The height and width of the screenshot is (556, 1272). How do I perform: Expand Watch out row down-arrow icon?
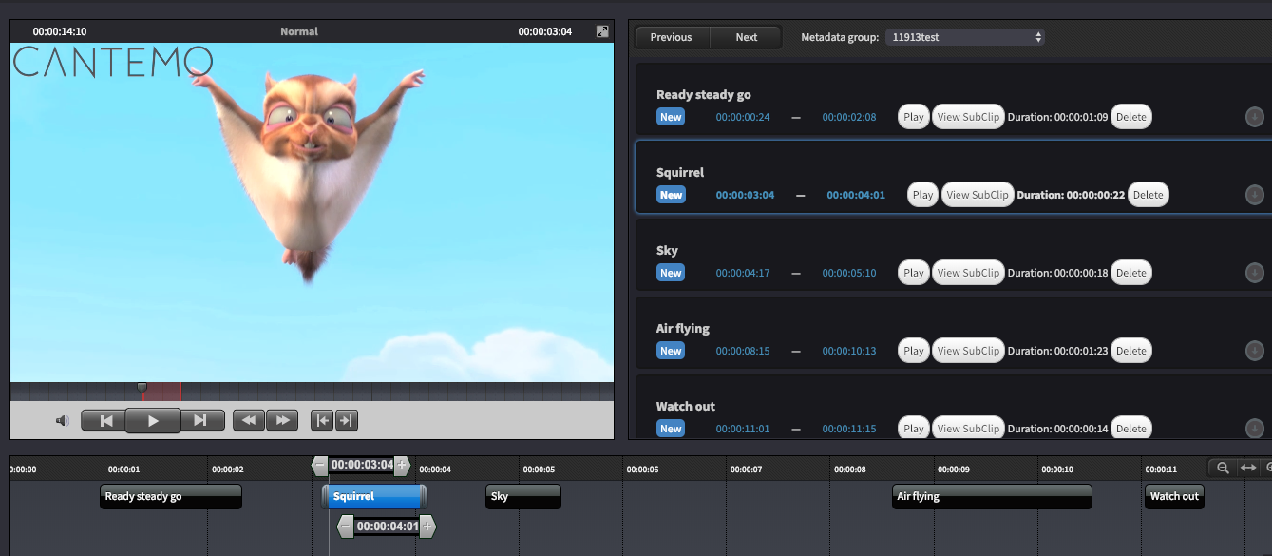tap(1254, 429)
